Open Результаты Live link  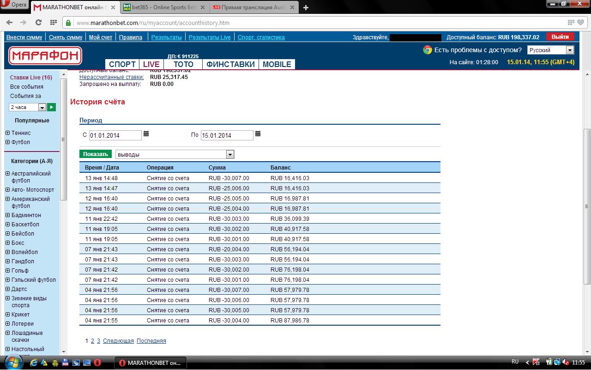coord(210,37)
